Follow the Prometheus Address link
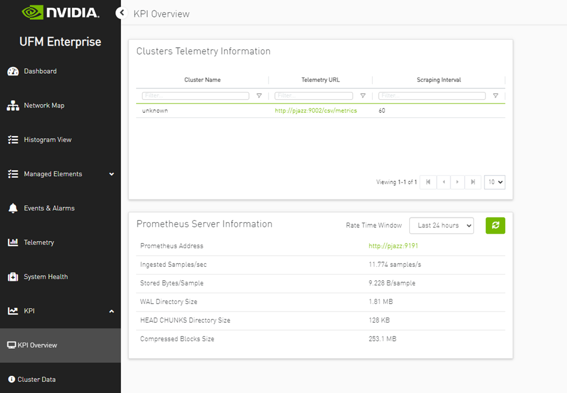567x393 pixels. coord(393,246)
